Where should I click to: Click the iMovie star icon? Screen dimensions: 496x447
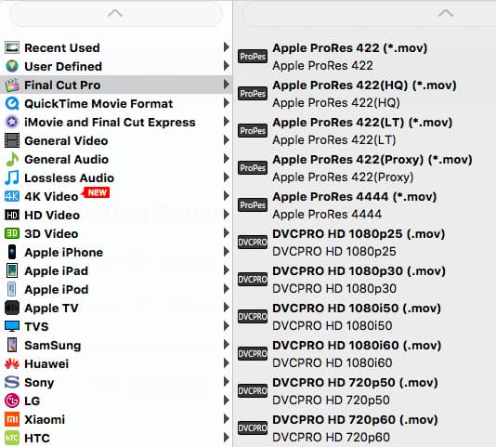[x=12, y=122]
